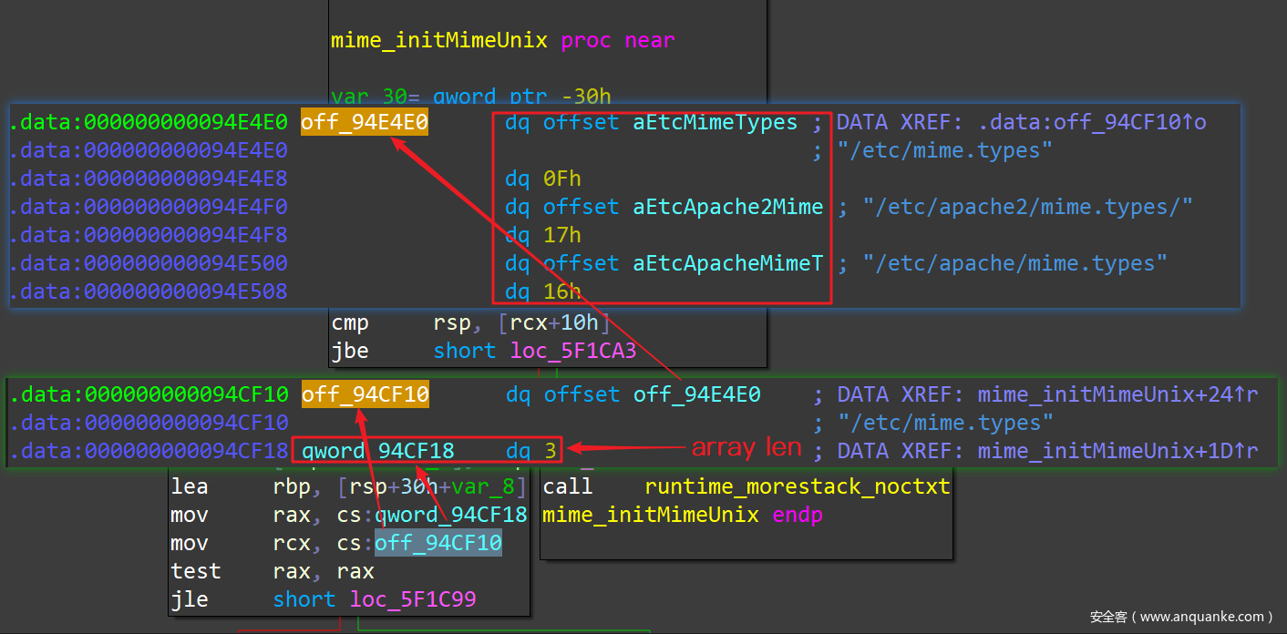The image size is (1287, 634).
Task: Click cs:qword_94CF18 operand in mov rax
Action: [450, 515]
